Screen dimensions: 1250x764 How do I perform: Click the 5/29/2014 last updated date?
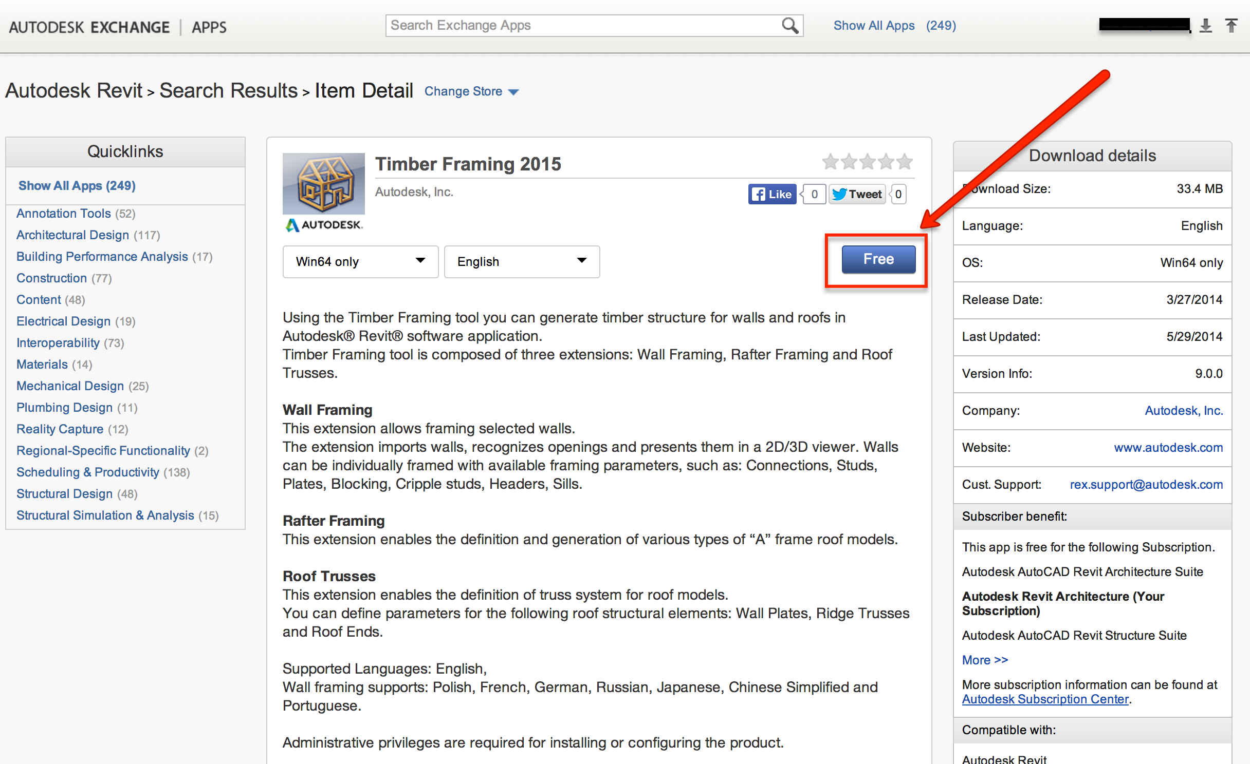pos(1194,337)
